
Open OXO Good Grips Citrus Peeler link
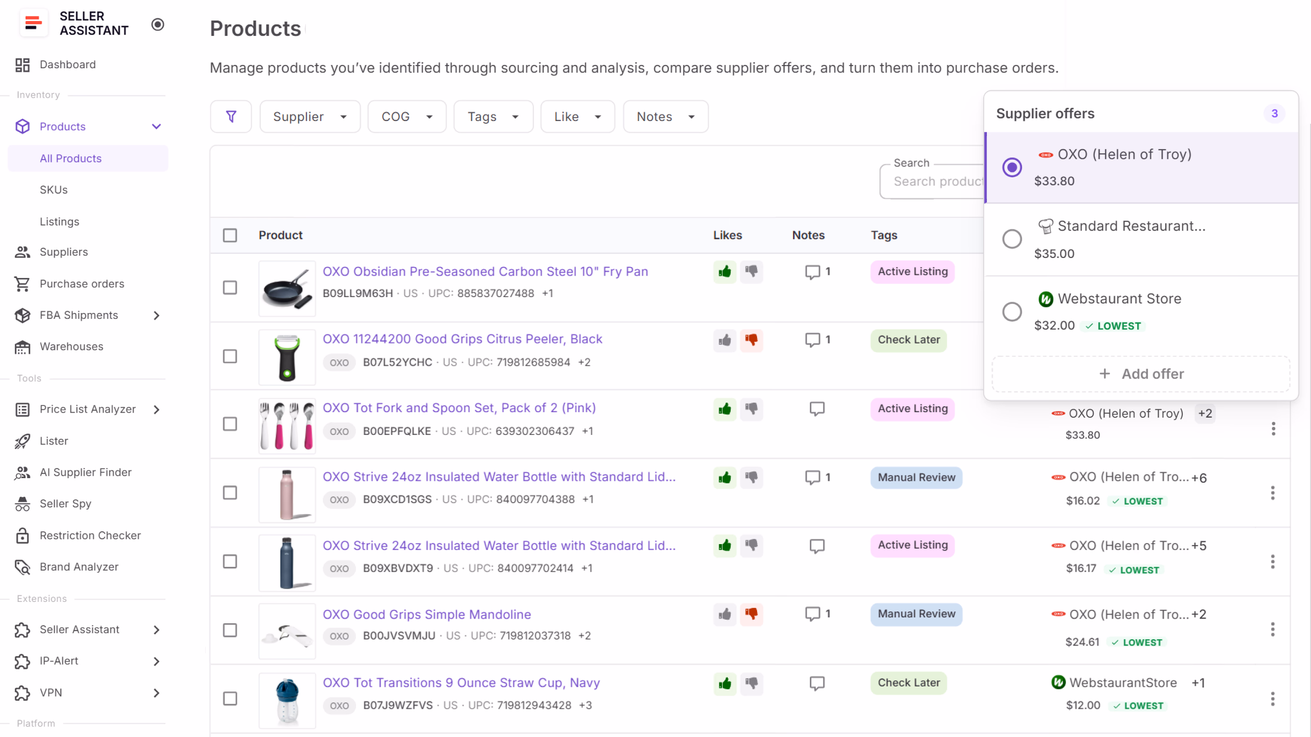pyautogui.click(x=462, y=339)
